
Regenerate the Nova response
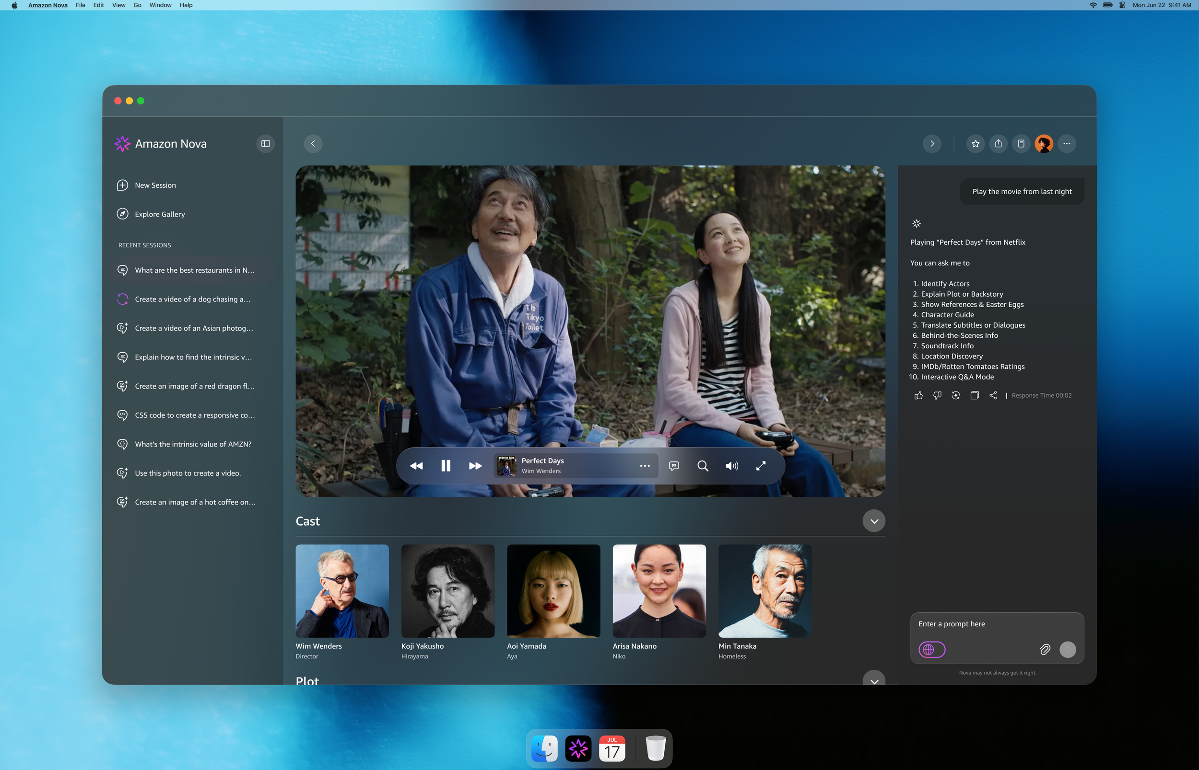coord(956,395)
